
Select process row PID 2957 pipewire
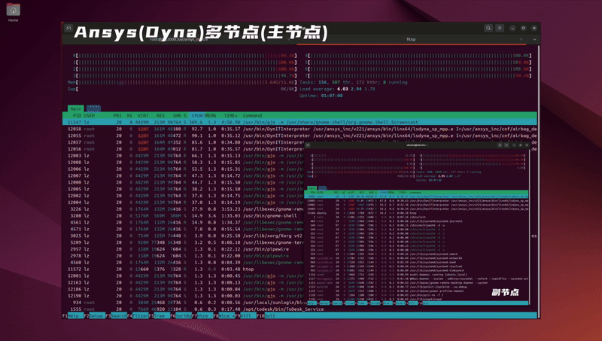coord(184,249)
